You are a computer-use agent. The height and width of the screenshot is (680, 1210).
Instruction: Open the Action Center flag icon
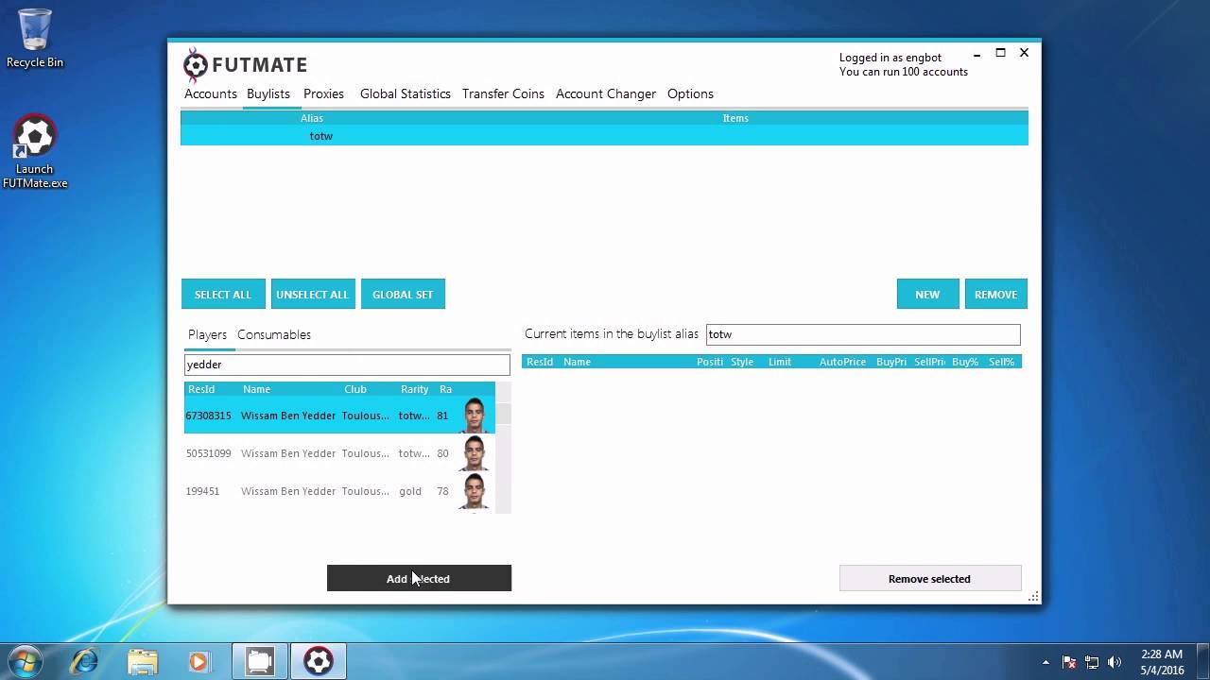point(1069,662)
